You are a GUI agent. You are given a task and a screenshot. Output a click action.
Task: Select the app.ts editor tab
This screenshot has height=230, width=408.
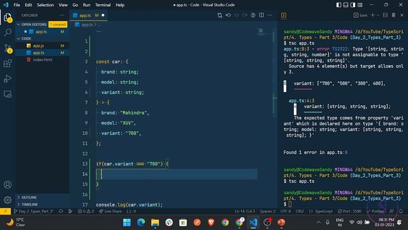[x=89, y=15]
